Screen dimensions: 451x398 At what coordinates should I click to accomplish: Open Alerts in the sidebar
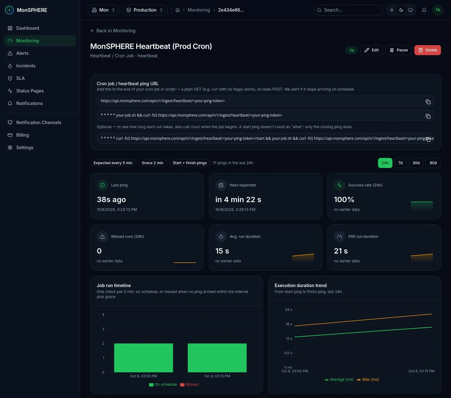pos(40,53)
